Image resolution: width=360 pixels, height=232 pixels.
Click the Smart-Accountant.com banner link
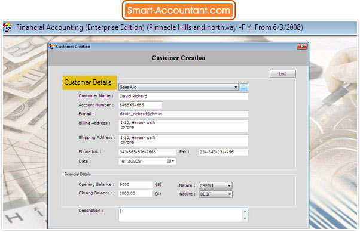[x=179, y=10]
